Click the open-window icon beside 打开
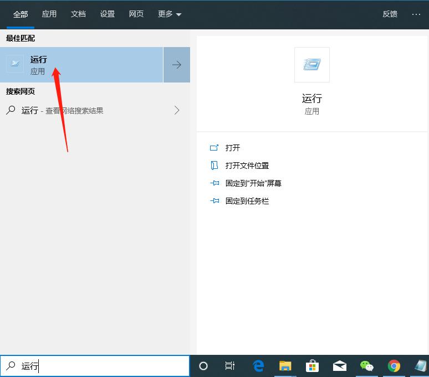This screenshot has width=429, height=377. coord(214,148)
